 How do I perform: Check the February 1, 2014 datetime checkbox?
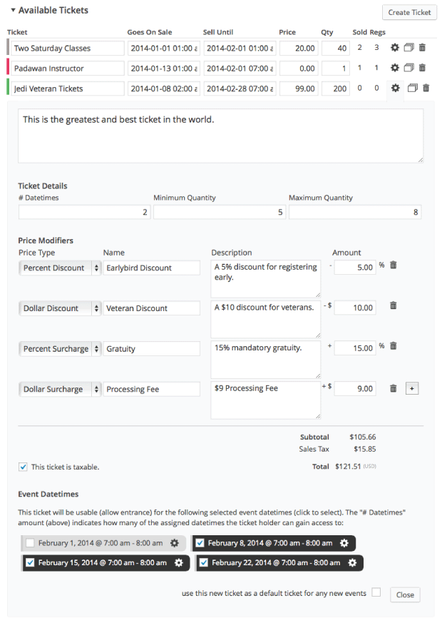(x=30, y=543)
